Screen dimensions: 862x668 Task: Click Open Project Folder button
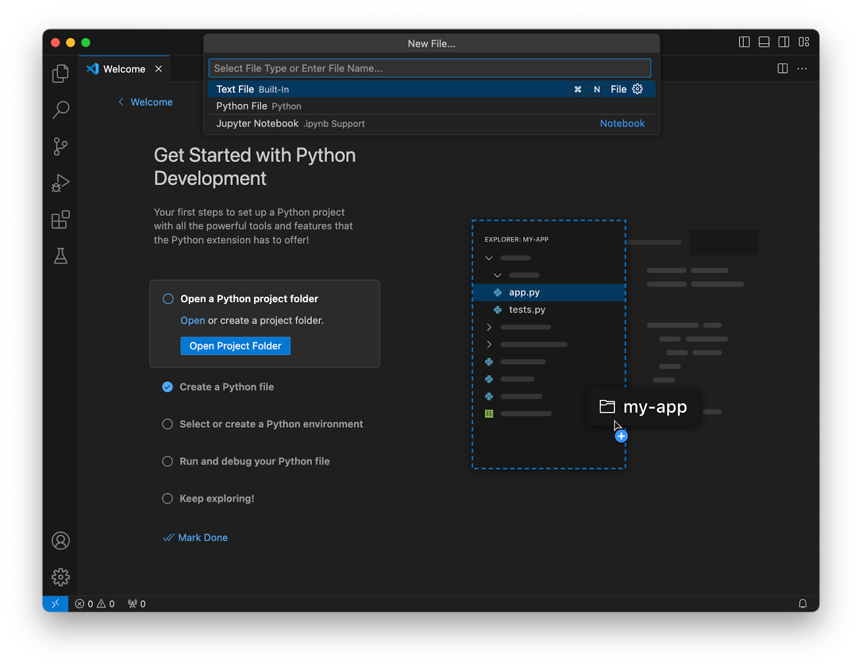(x=235, y=346)
